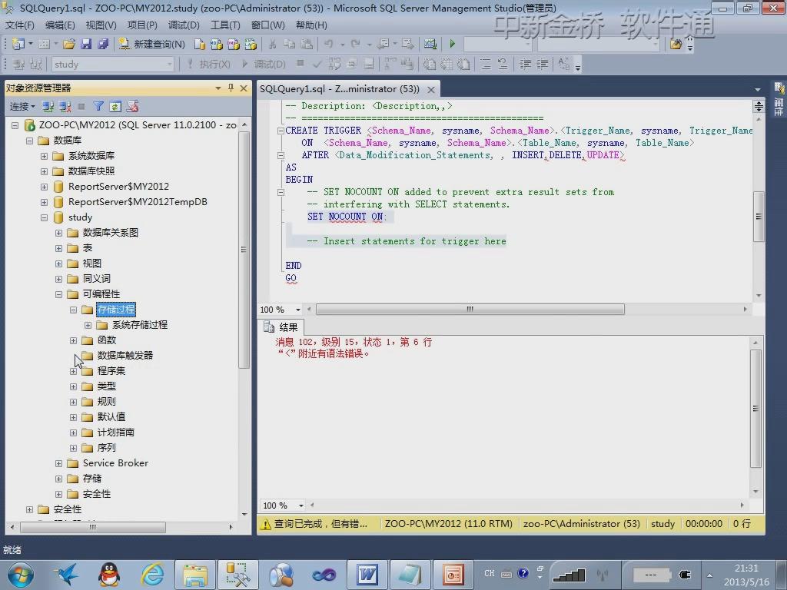This screenshot has height=590, width=787.
Task: Click the Cut scissors icon
Action: (273, 44)
